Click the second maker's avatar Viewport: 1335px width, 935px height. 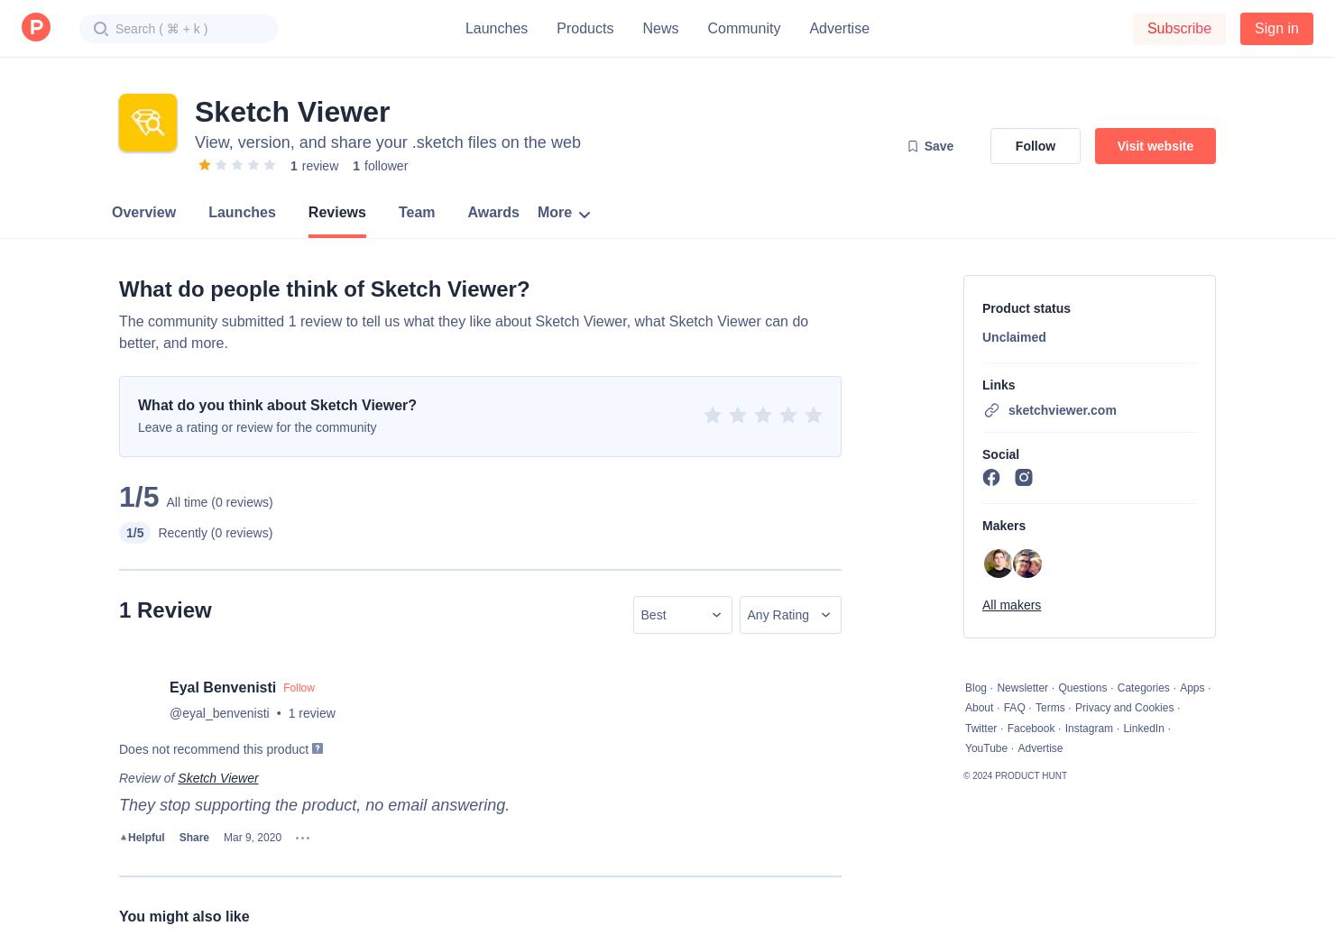pyautogui.click(x=1028, y=564)
